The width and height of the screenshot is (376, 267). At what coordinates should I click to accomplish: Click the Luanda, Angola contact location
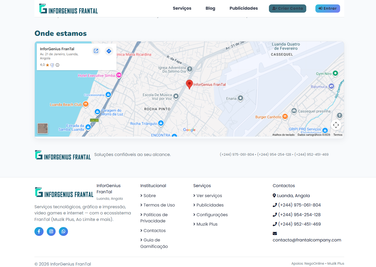(x=291, y=196)
